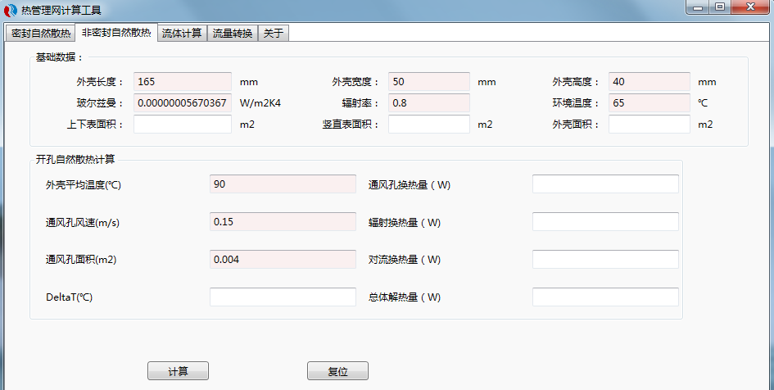Click the 竖直表面积 label
This screenshot has width=774, height=390.
coord(351,125)
